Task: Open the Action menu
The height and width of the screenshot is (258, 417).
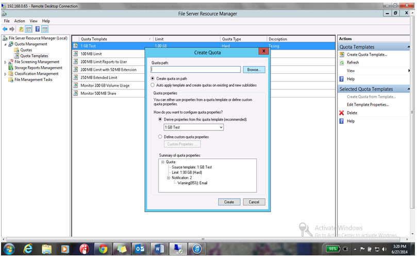Action: [x=20, y=21]
